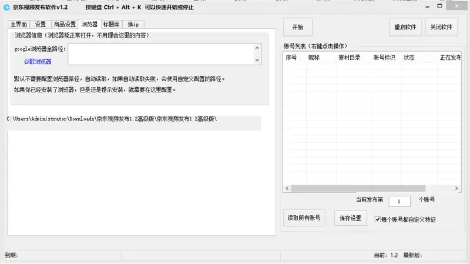Click the account list right scroll arrow

coord(456,188)
